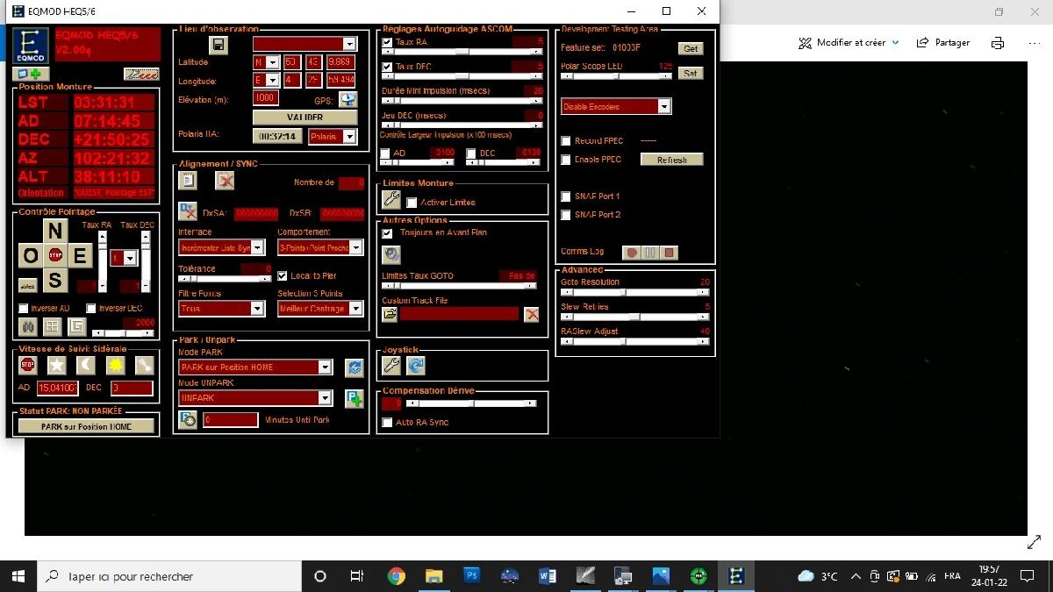Adjust the Goto Resolution slider
This screenshot has height=592, width=1053.
pos(635,293)
